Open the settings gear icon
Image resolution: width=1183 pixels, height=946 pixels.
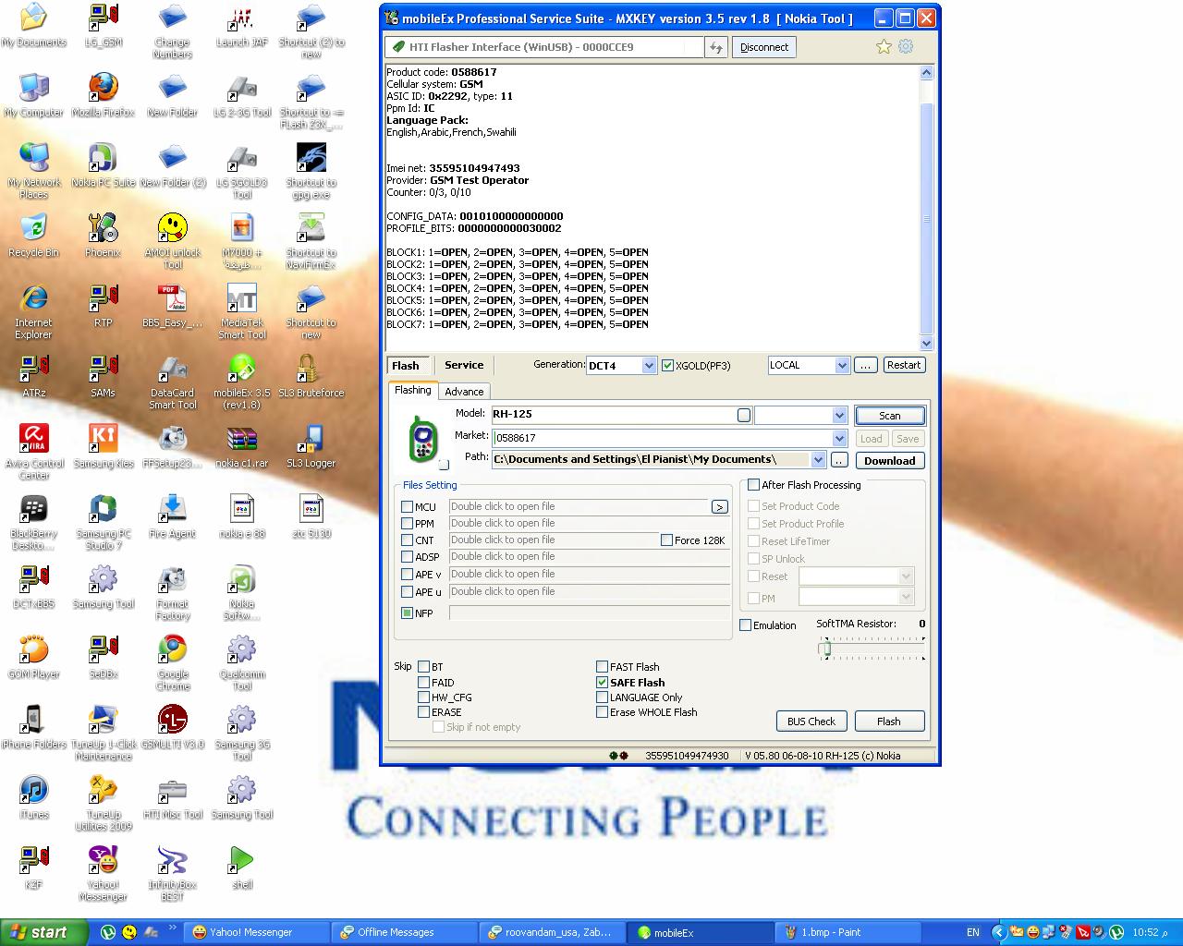click(x=906, y=46)
